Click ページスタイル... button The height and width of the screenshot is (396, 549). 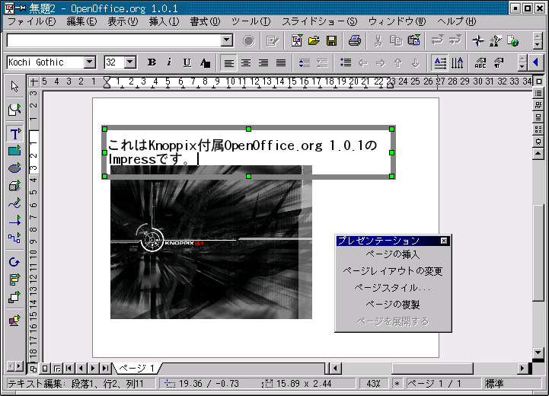click(393, 288)
